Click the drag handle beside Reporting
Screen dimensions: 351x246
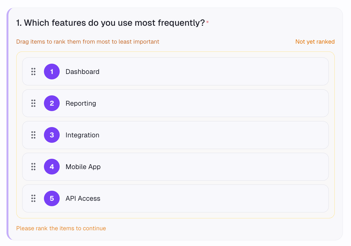pyautogui.click(x=33, y=103)
